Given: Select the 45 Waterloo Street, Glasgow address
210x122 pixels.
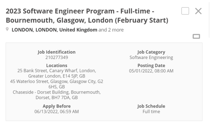Looking at the screenshot, I should (57, 84).
